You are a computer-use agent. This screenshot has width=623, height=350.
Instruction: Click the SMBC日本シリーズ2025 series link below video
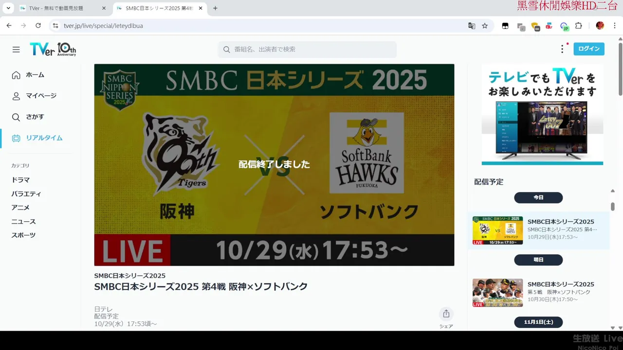pos(130,276)
